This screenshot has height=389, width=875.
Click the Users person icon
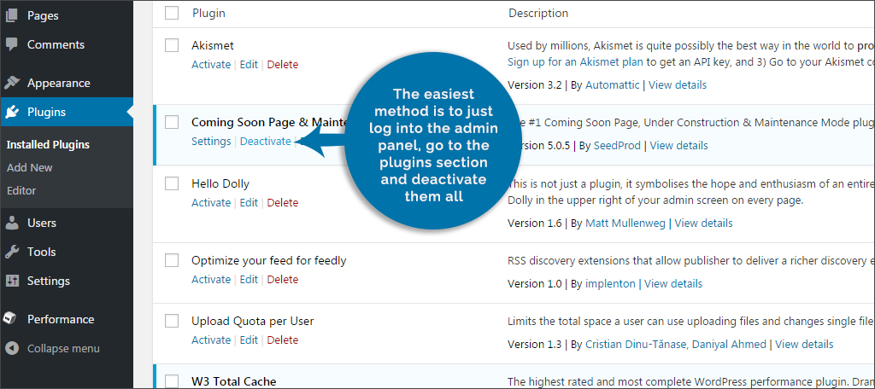click(x=12, y=223)
